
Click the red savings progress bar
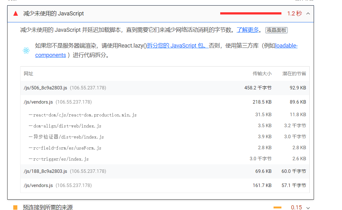[251, 13]
